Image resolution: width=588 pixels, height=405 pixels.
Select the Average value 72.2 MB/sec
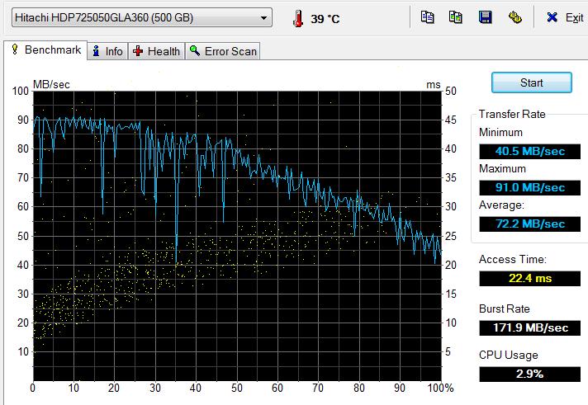click(529, 224)
